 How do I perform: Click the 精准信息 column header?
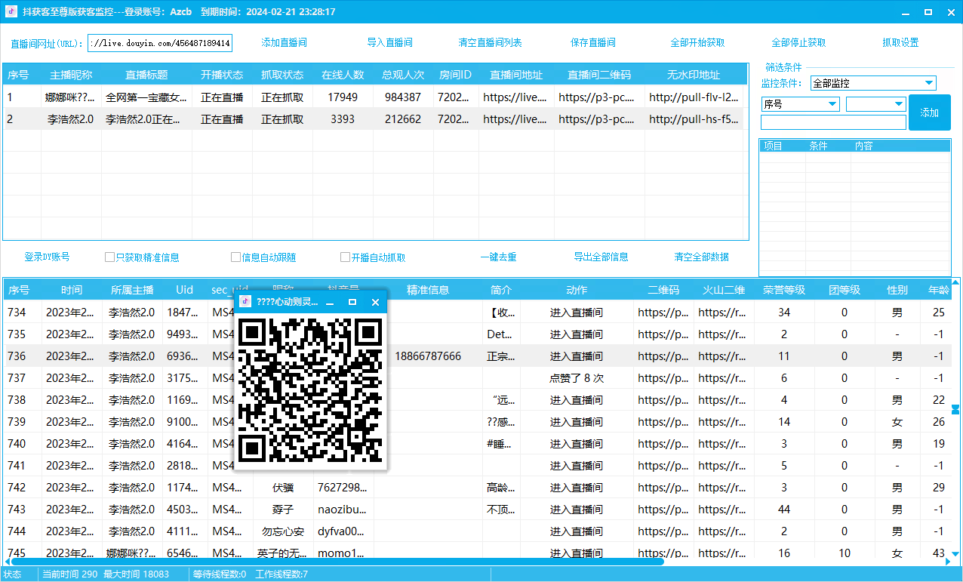point(428,290)
